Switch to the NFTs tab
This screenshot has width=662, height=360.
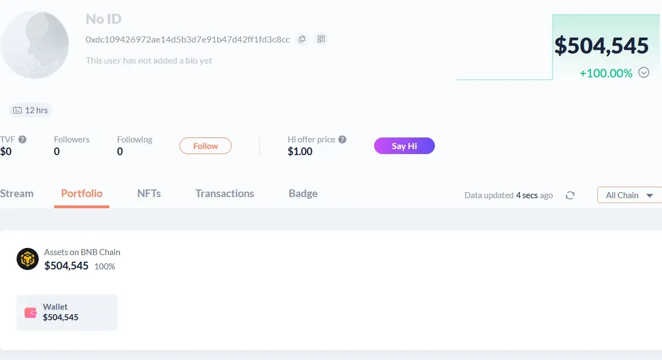(149, 193)
